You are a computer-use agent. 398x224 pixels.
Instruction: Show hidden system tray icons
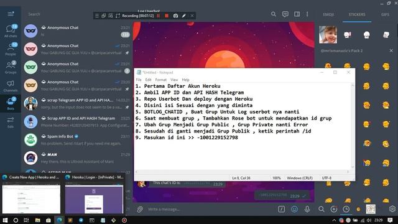click(334, 220)
